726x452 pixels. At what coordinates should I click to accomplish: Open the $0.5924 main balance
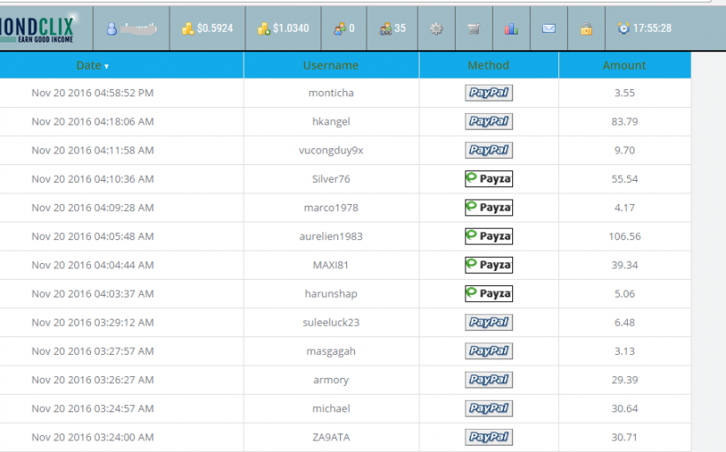pos(208,28)
